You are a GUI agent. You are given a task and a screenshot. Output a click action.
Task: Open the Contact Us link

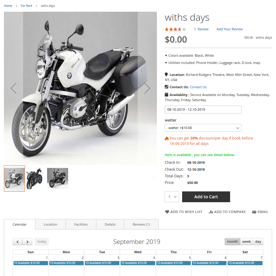click(198, 87)
